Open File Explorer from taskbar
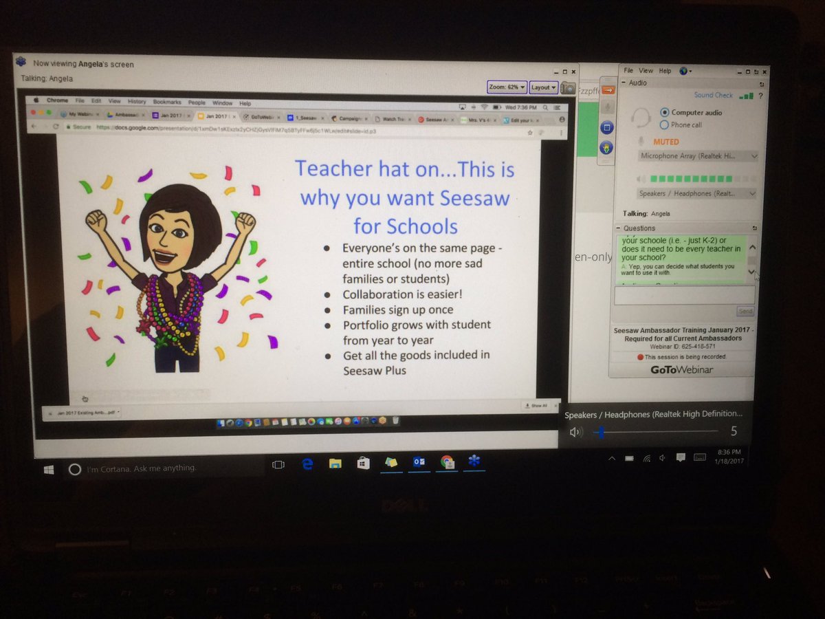 click(x=335, y=464)
